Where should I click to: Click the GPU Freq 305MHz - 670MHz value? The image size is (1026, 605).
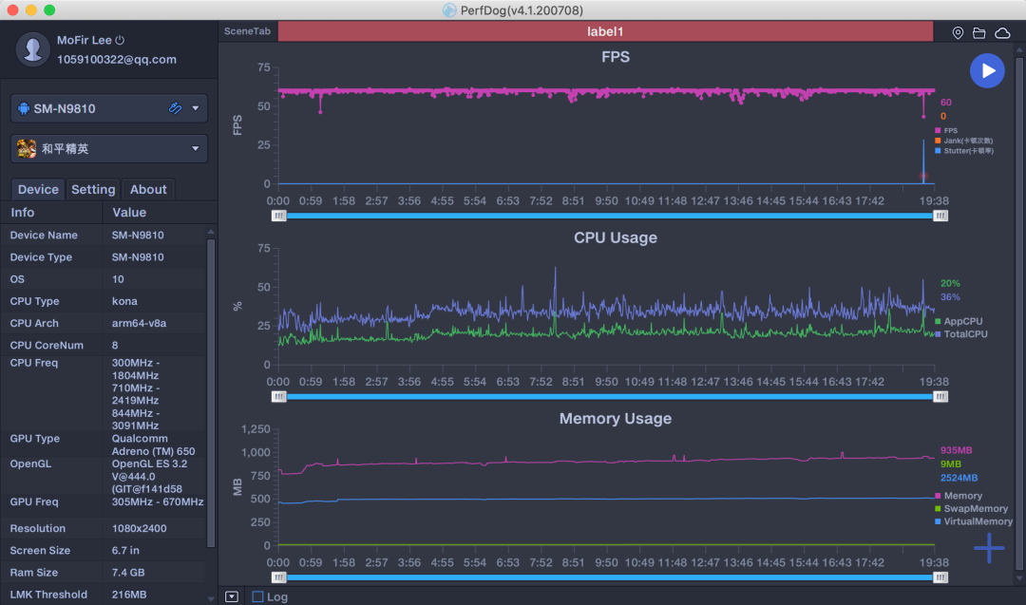point(158,501)
